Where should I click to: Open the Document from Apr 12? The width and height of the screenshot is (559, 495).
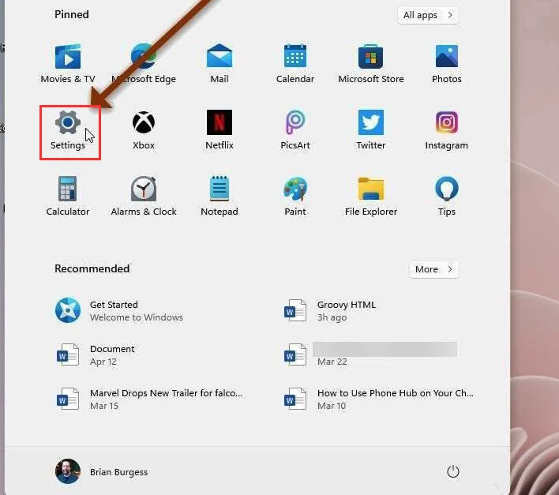coord(96,355)
